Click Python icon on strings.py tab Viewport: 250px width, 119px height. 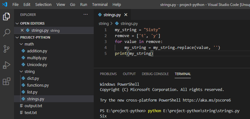coord(100,15)
